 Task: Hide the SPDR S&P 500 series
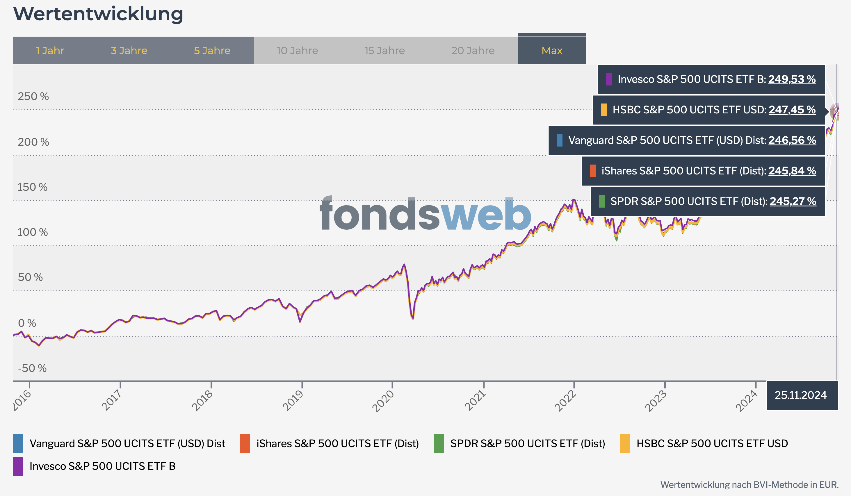click(528, 443)
